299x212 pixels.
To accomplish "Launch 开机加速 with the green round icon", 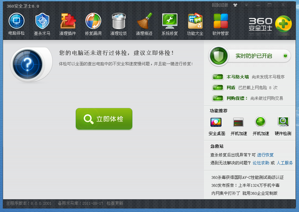I will (x=261, y=126).
